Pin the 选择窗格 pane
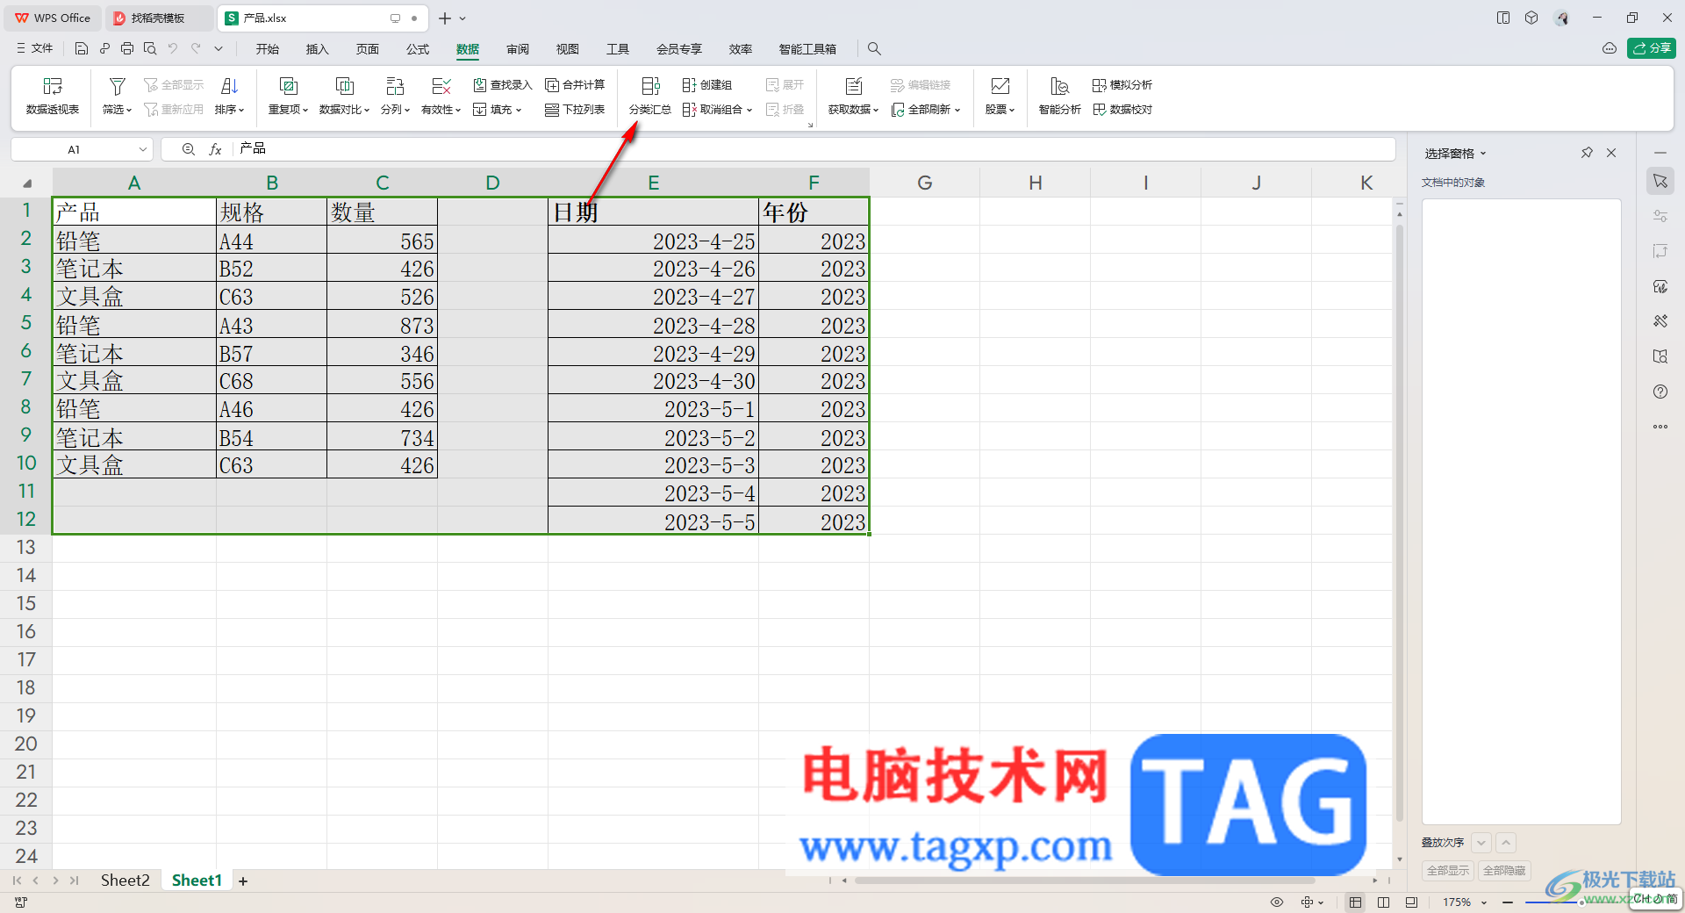 coord(1587,153)
